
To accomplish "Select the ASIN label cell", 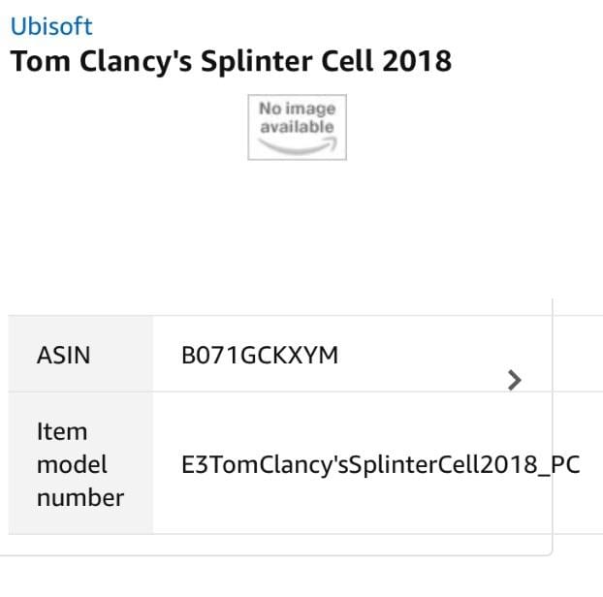I will (x=63, y=355).
